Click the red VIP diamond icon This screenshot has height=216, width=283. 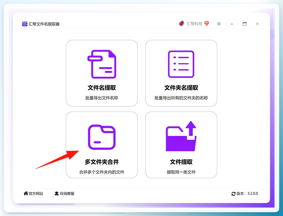point(207,24)
